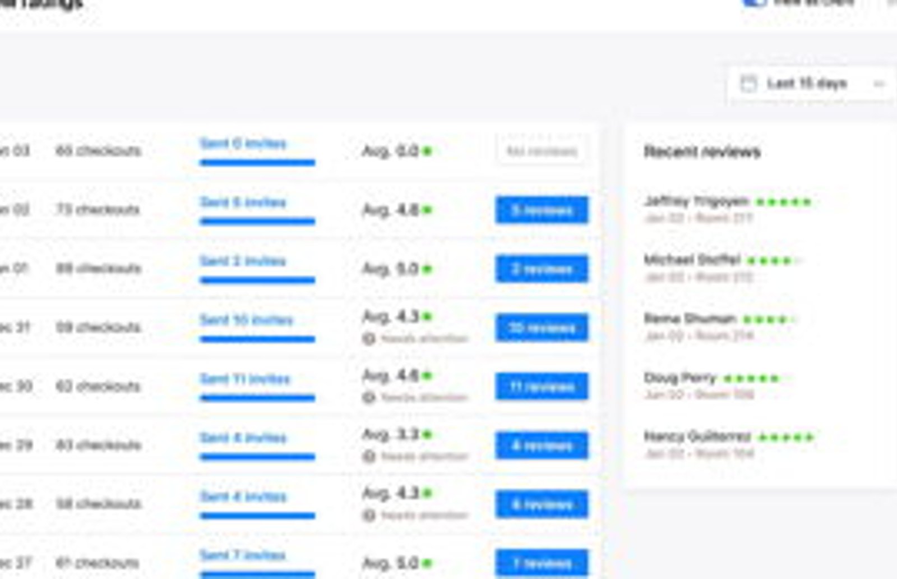Click the green dot in the Dec 27 row

coord(427,563)
